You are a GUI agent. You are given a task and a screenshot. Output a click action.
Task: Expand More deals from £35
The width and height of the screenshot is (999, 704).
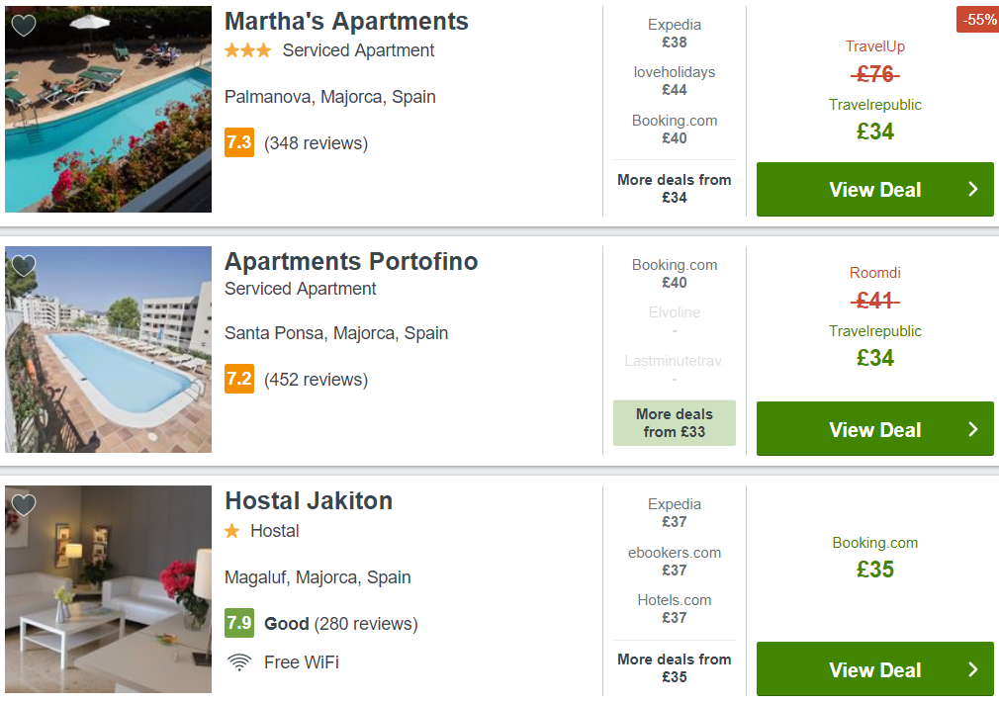(674, 667)
